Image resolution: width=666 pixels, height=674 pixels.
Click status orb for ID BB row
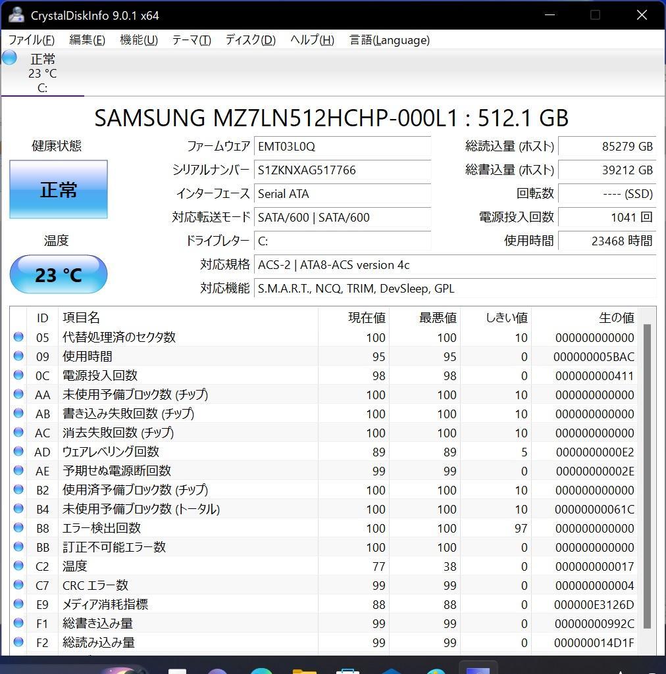[18, 546]
